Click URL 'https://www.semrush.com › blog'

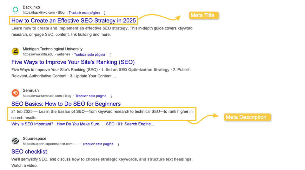coord(47,96)
